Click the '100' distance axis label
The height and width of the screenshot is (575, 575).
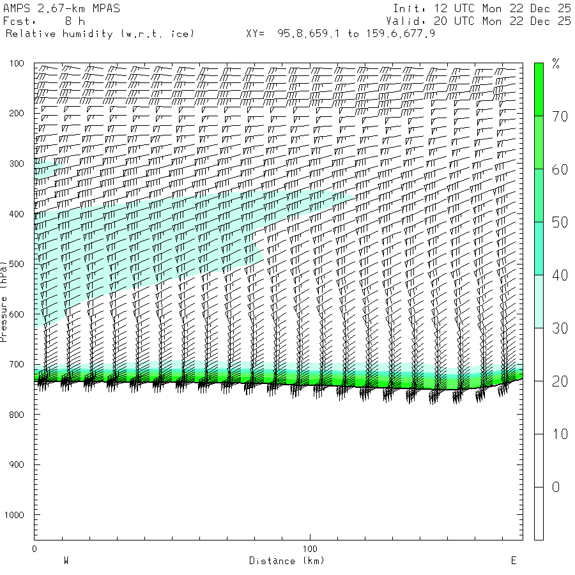point(310,549)
